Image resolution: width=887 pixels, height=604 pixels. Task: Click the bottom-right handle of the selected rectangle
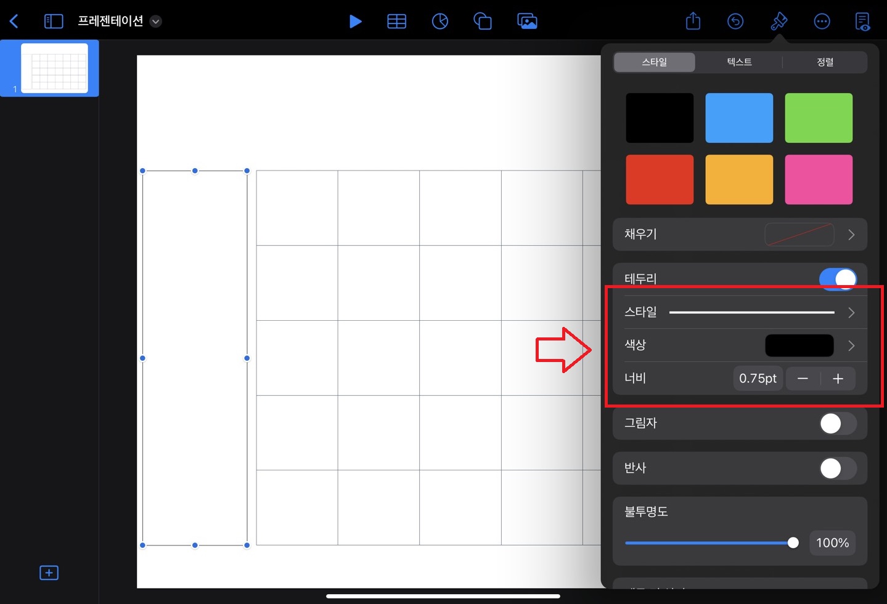[x=247, y=546]
